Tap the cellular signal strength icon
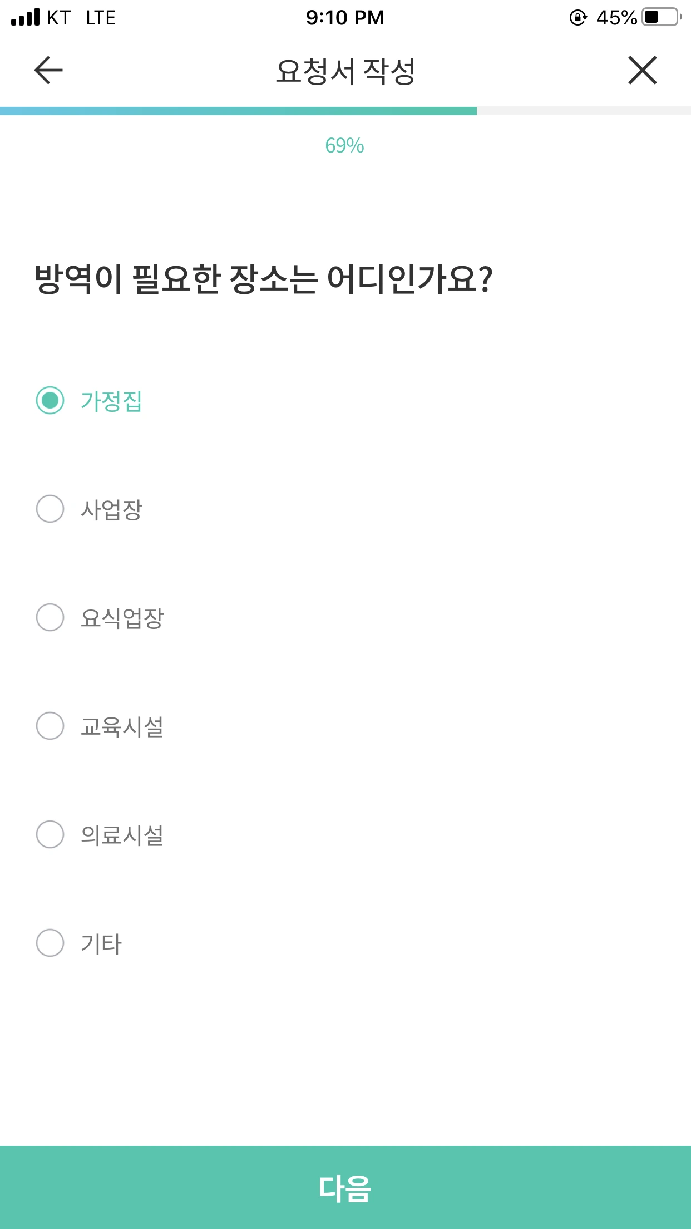Screen dimensions: 691x1229 [x=26, y=17]
